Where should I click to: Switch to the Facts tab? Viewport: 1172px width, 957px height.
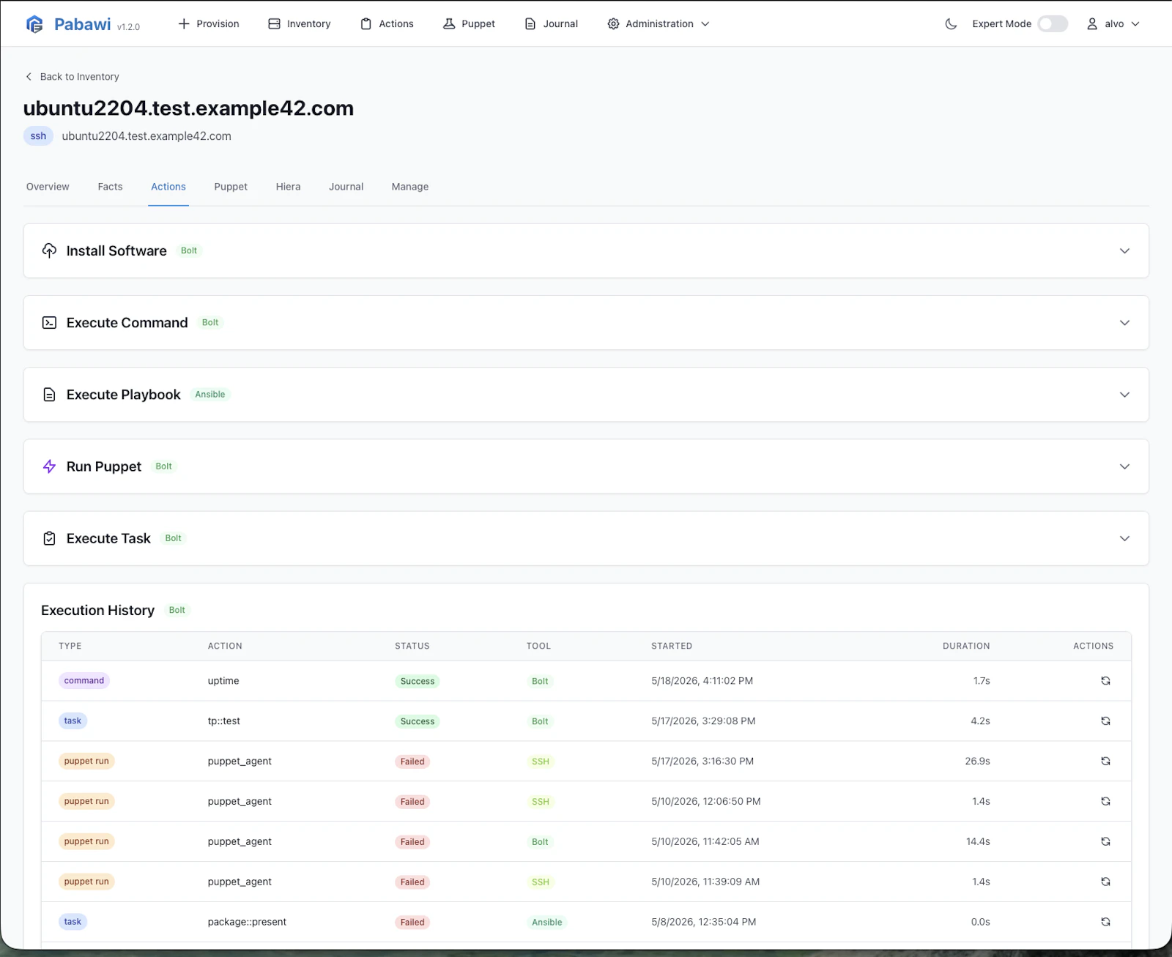point(110,187)
